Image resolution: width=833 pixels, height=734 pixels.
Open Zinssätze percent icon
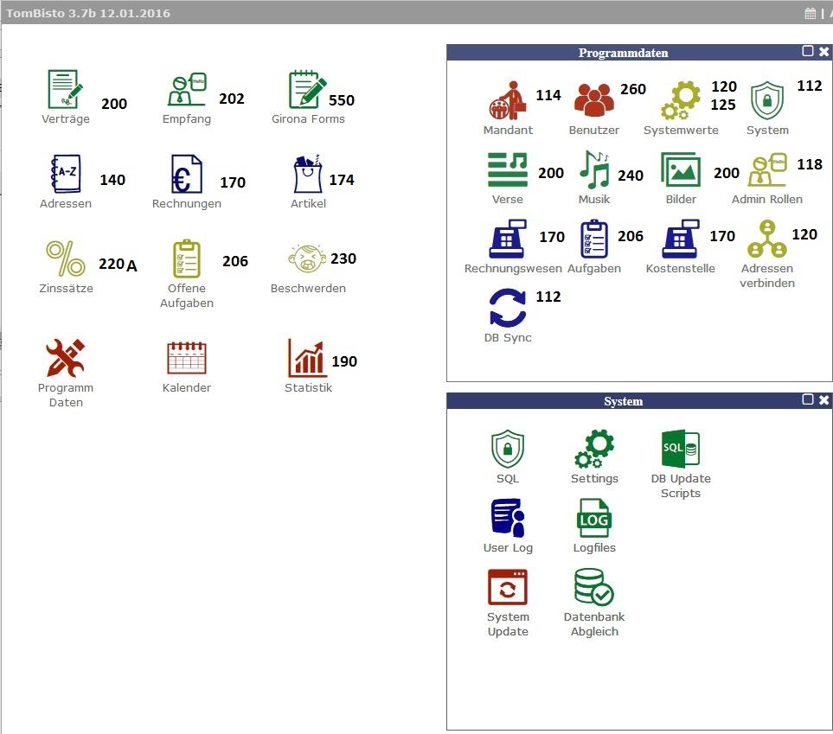(x=66, y=259)
